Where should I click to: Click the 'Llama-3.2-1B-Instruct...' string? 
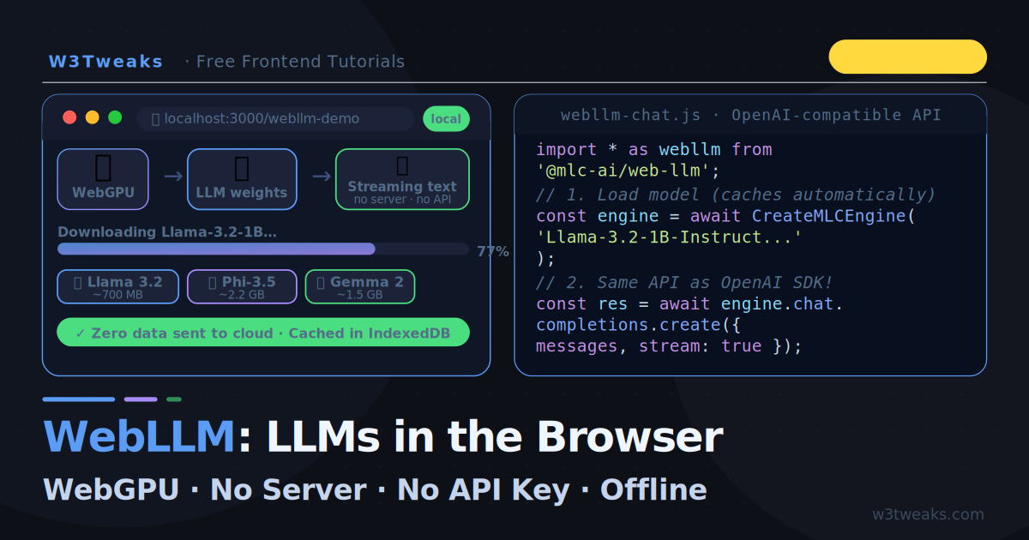pyautogui.click(x=669, y=237)
